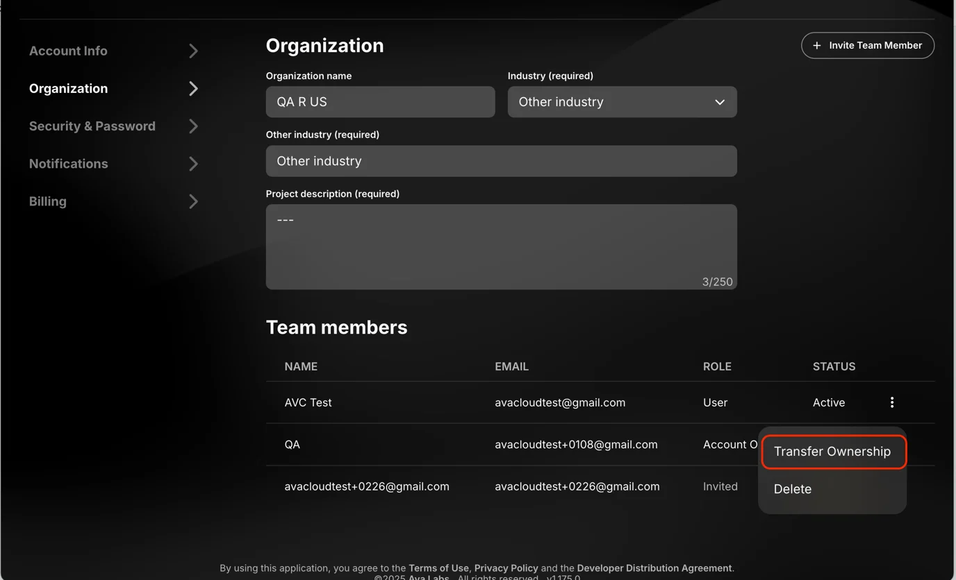Click the Organization name text field

point(380,101)
